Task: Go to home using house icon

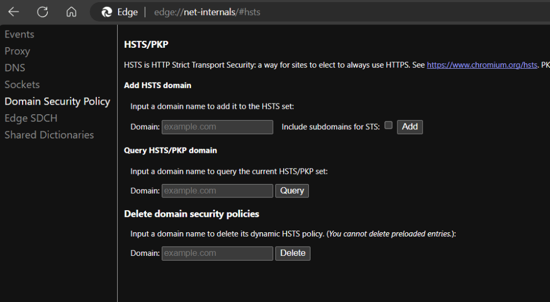Action: click(x=71, y=12)
